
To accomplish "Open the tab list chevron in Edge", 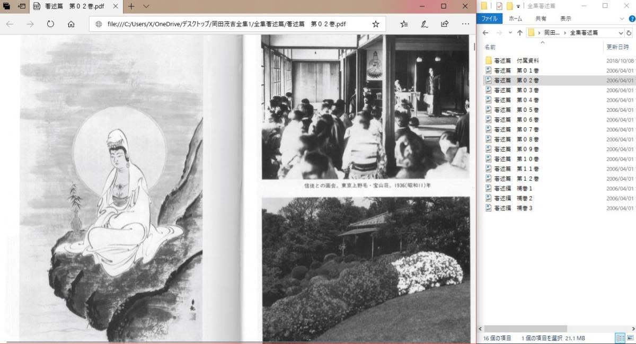I will [x=146, y=6].
